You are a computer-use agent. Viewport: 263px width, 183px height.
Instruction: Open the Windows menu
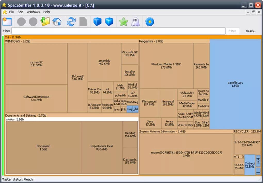click(33, 12)
